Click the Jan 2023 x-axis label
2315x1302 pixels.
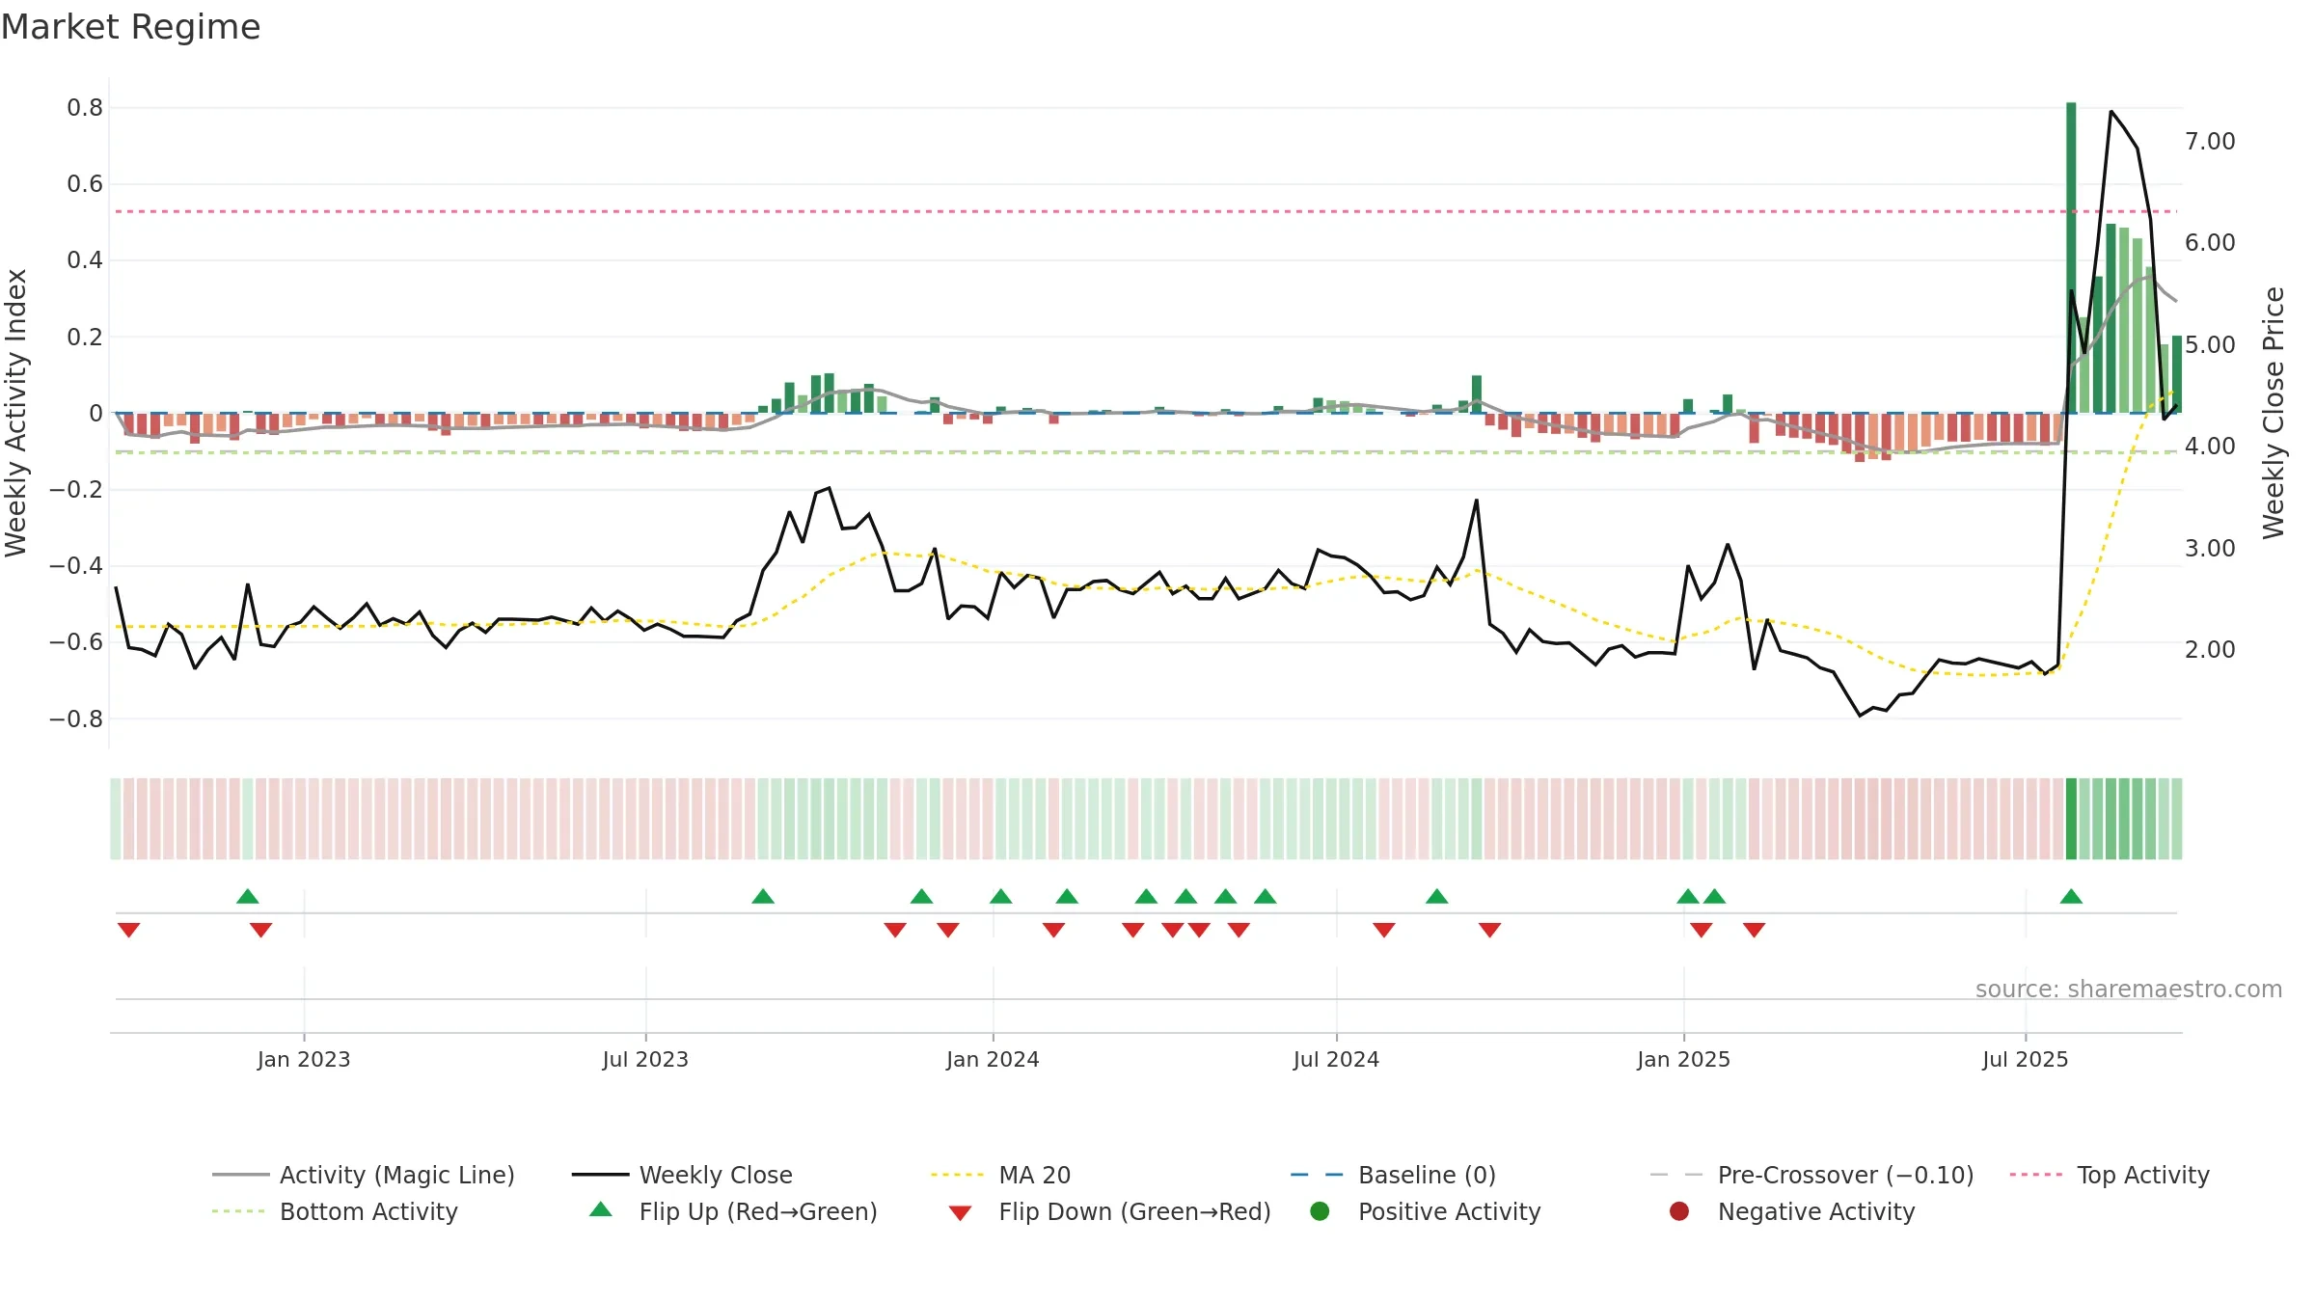coord(304,1059)
